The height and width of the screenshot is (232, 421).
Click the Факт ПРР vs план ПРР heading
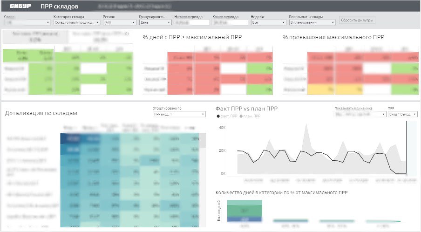pyautogui.click(x=246, y=109)
